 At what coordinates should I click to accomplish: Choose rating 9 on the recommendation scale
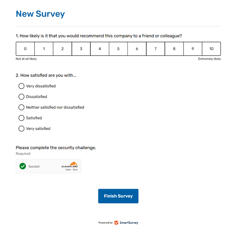click(x=193, y=49)
